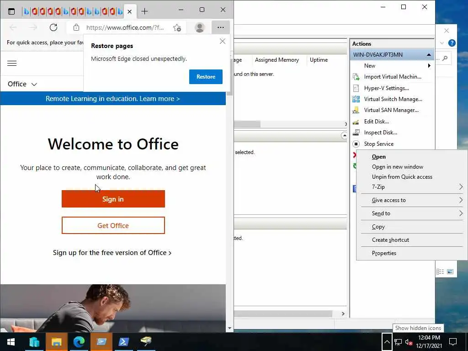This screenshot has height=351, width=468.
Task: Open PowerShell from taskbar
Action: (x=123, y=342)
